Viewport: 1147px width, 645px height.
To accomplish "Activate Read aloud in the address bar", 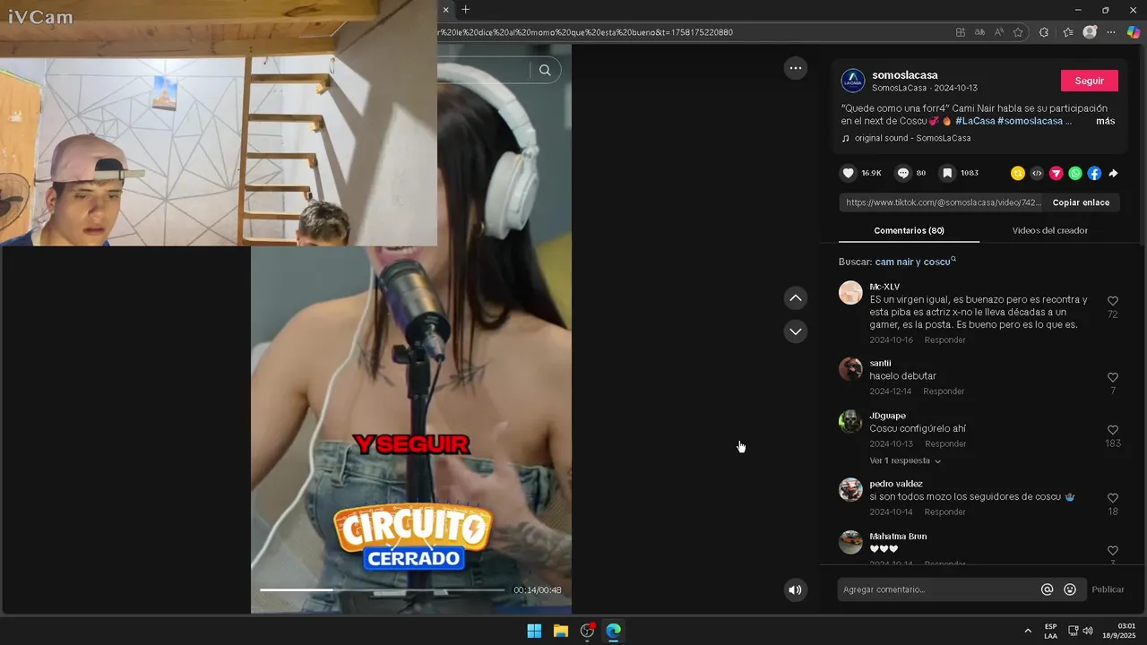I will (999, 32).
